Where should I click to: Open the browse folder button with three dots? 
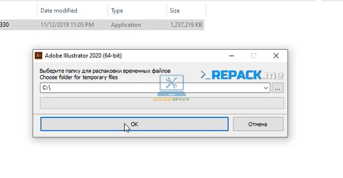click(278, 88)
